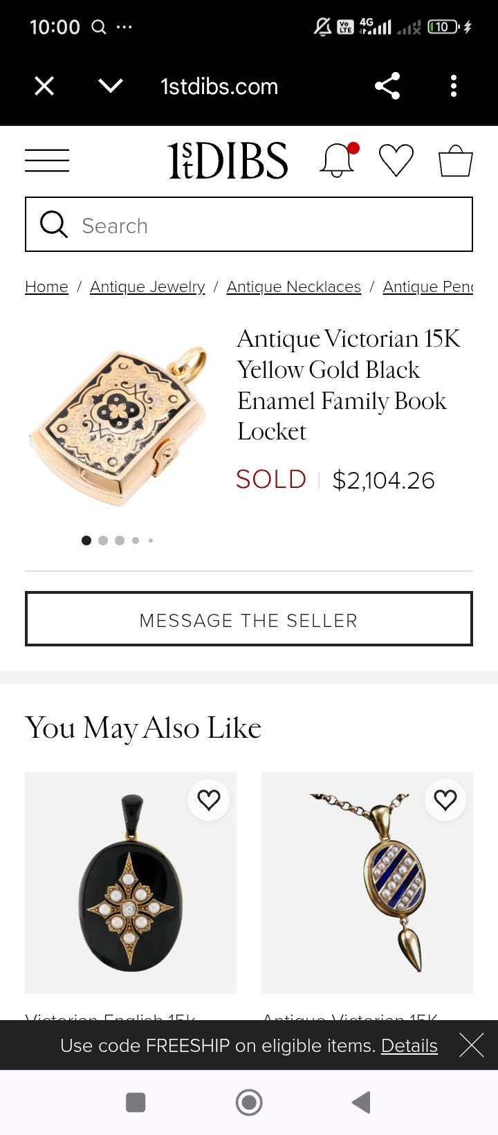Open the hamburger navigation menu

(x=47, y=161)
